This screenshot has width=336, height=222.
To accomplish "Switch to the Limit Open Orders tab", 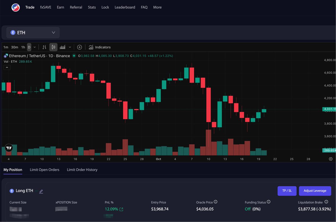I will click(45, 170).
